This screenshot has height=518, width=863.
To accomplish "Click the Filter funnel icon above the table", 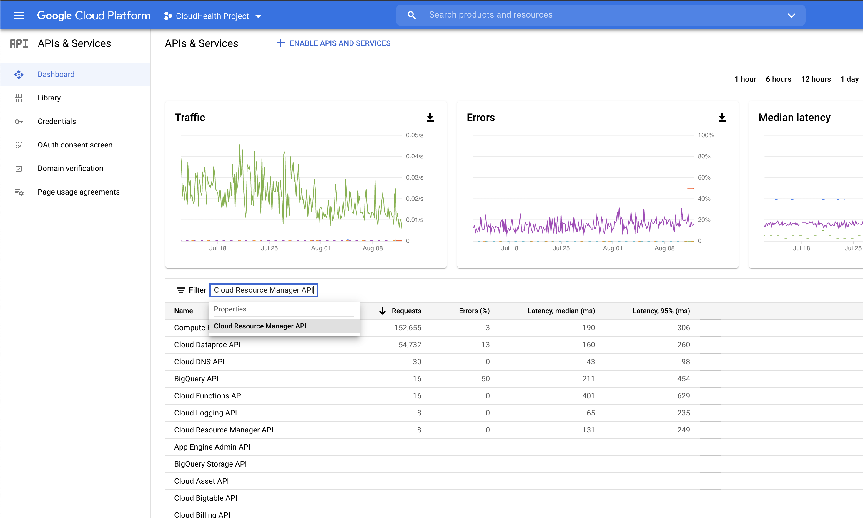I will [x=181, y=290].
